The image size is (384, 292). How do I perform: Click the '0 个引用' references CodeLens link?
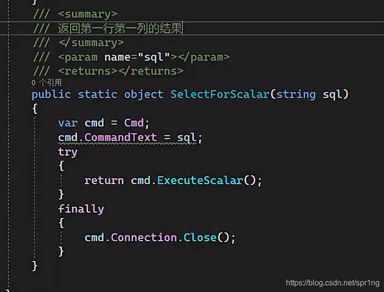46,83
